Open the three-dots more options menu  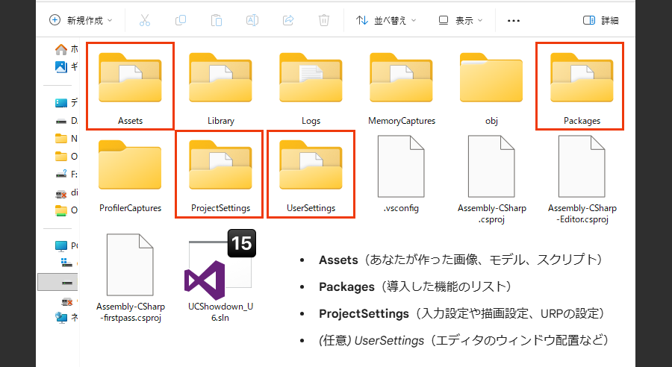coord(513,20)
